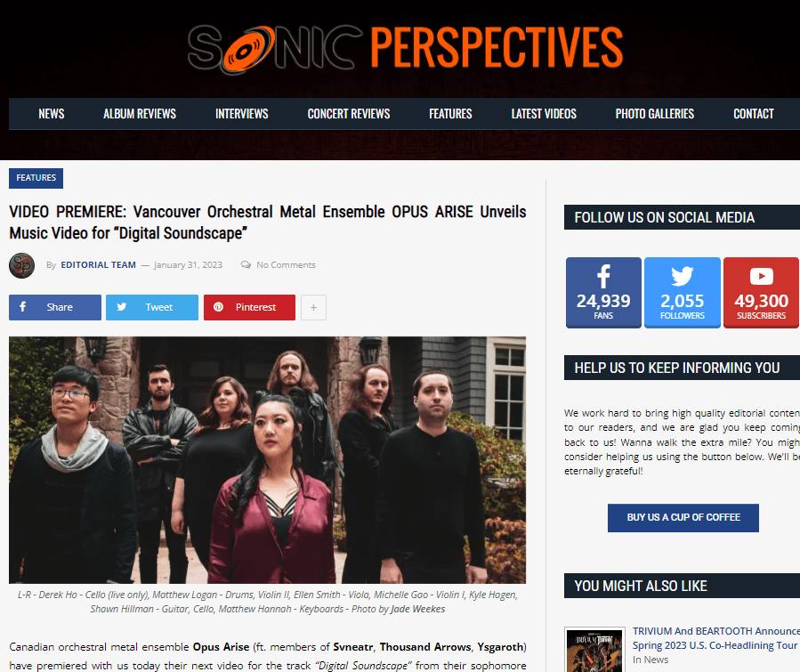
Task: Go to Album Reviews section
Action: point(140,114)
